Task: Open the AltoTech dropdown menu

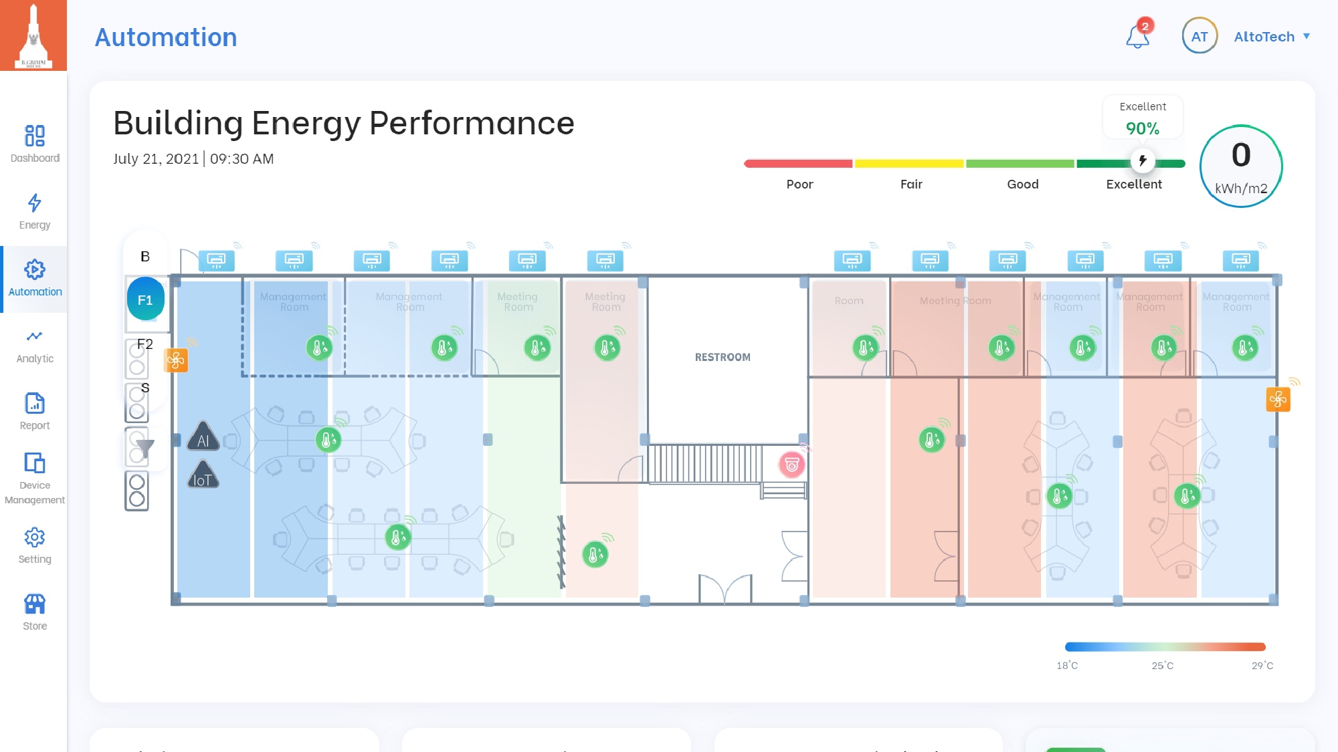Action: tap(1271, 37)
